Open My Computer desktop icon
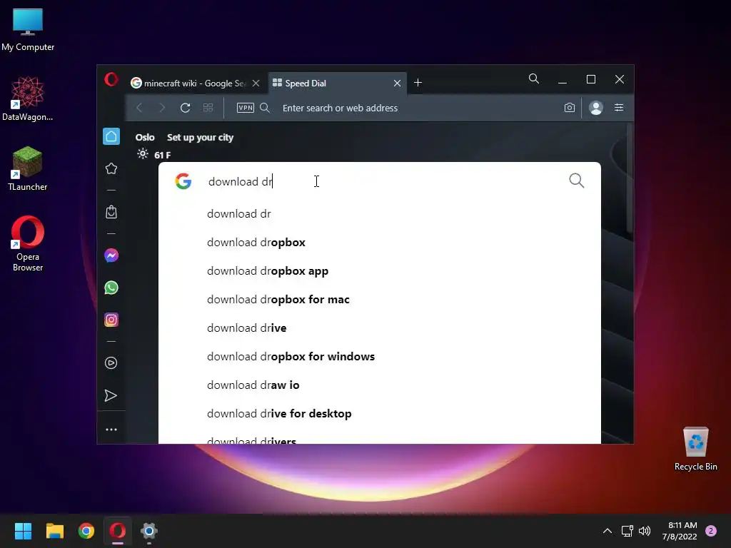731x548 pixels. coord(28,30)
